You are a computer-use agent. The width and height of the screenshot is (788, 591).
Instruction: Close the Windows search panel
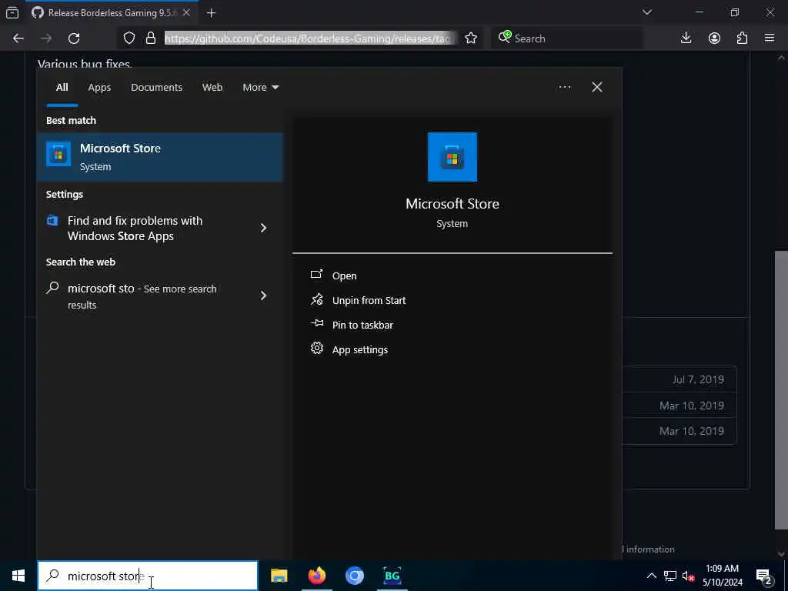[597, 88]
